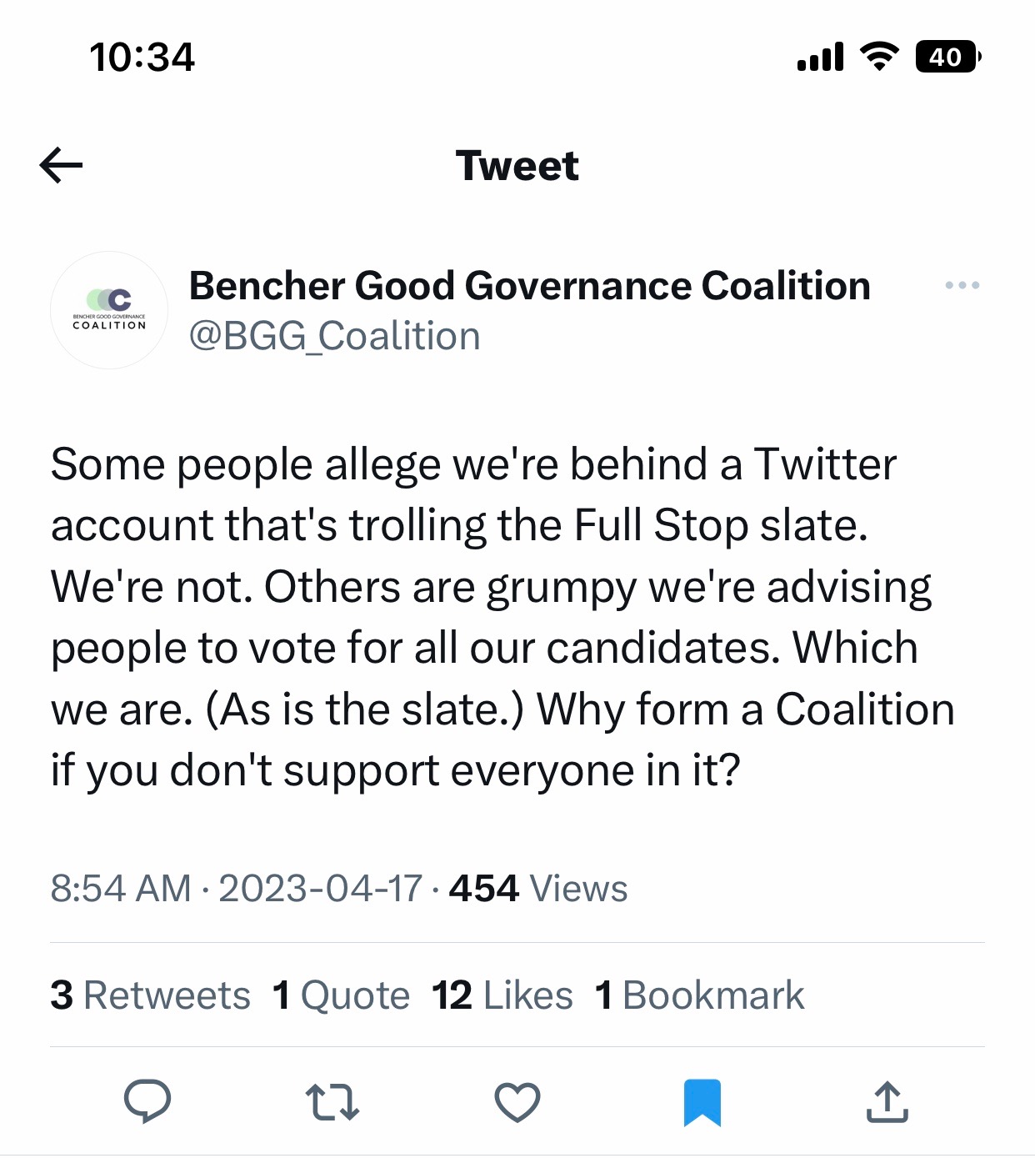Tap the 454 Views count

(x=538, y=889)
